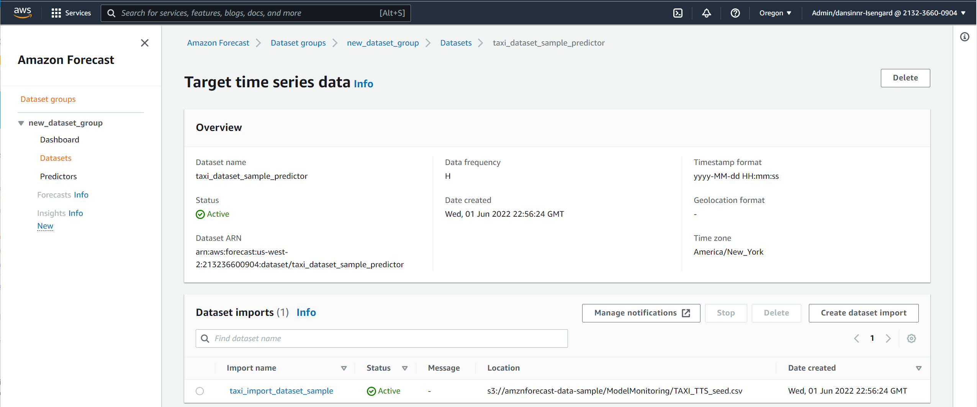Screen dimensions: 977x407
Task: Open Dashboard in side navigation
Action: [59, 140]
